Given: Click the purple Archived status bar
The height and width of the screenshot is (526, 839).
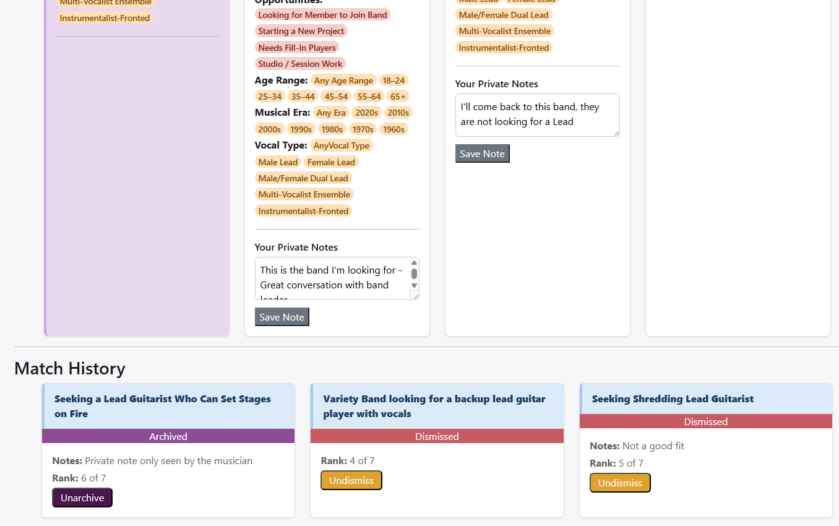Looking at the screenshot, I should click(x=168, y=436).
